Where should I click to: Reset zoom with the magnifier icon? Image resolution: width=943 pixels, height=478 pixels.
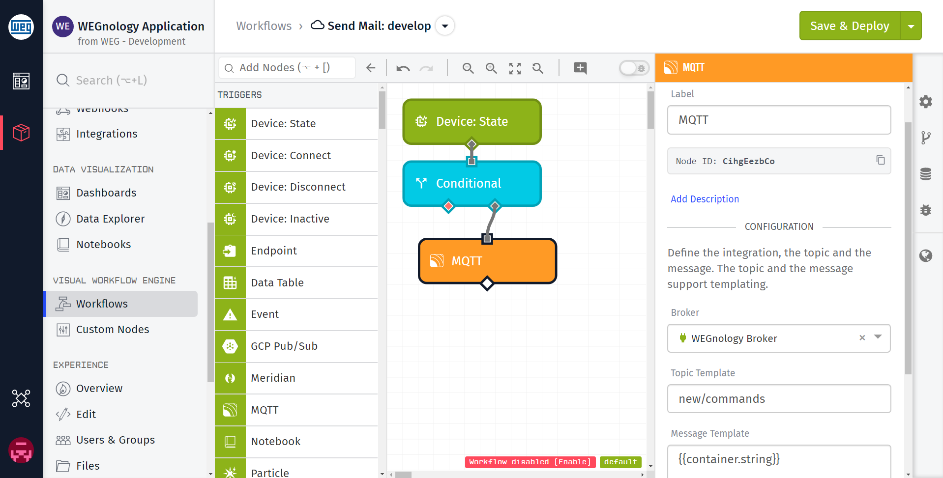[538, 68]
